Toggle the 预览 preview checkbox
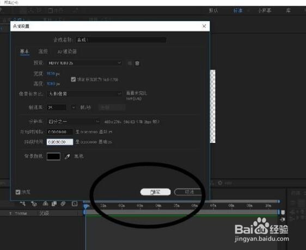306x250 pixels. coord(18,192)
